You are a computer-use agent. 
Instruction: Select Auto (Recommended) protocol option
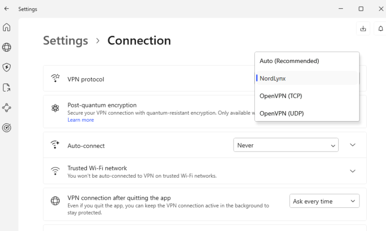point(307,61)
